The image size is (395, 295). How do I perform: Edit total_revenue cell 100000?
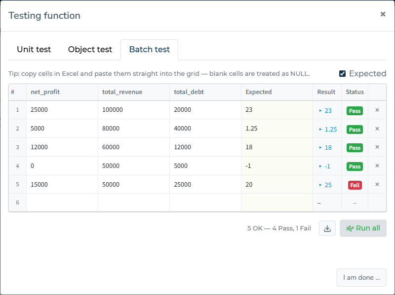(134, 110)
